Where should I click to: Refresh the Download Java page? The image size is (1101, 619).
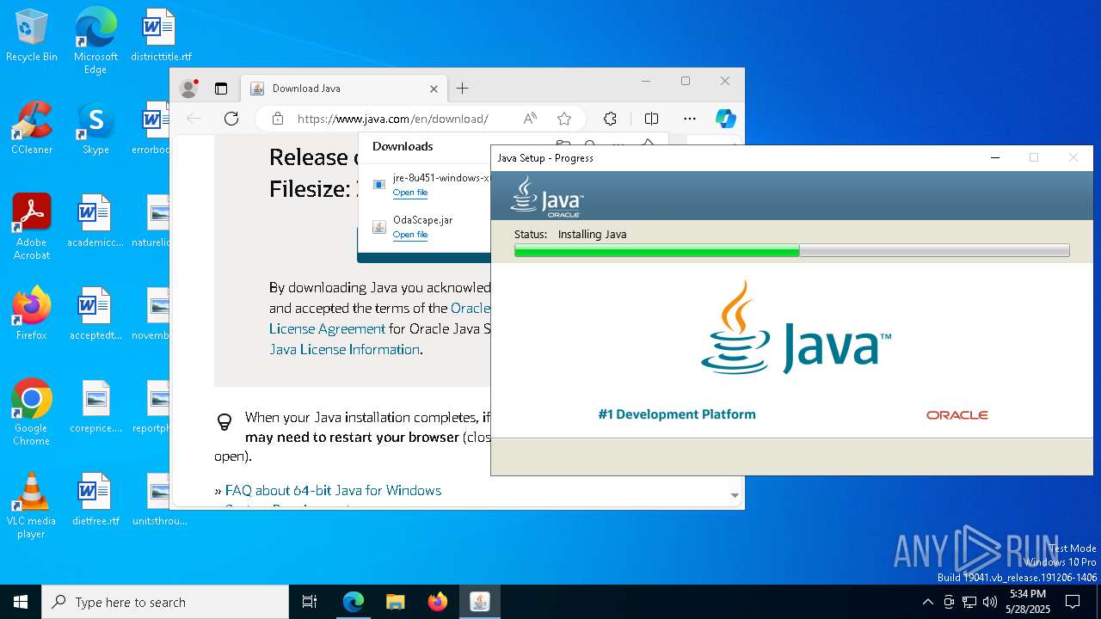(231, 119)
